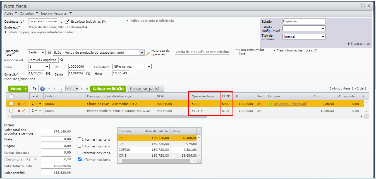Go to previous page of the products grid
This screenshot has height=179, width=376.
click(x=55, y=89)
